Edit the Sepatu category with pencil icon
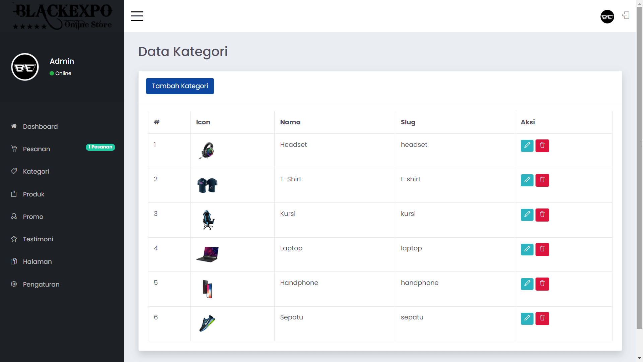 (527, 318)
